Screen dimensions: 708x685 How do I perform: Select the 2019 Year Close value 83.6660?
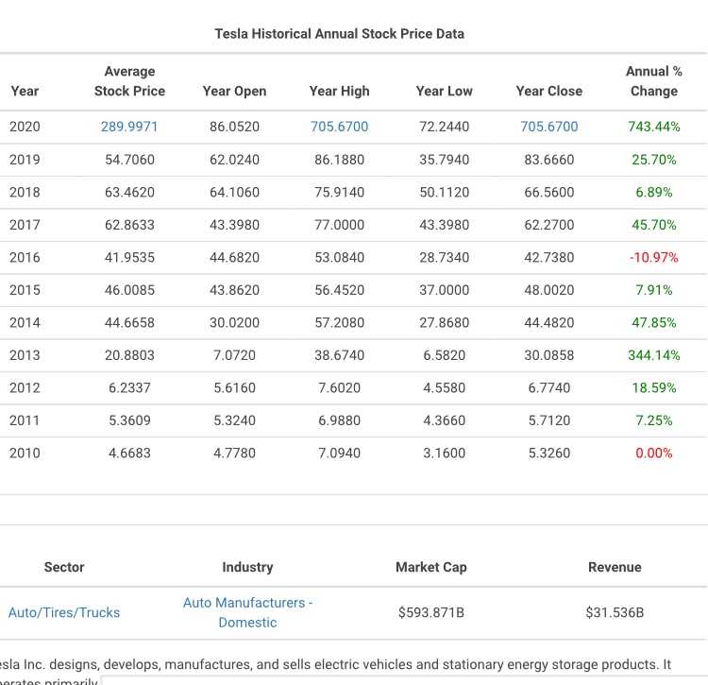[549, 160]
